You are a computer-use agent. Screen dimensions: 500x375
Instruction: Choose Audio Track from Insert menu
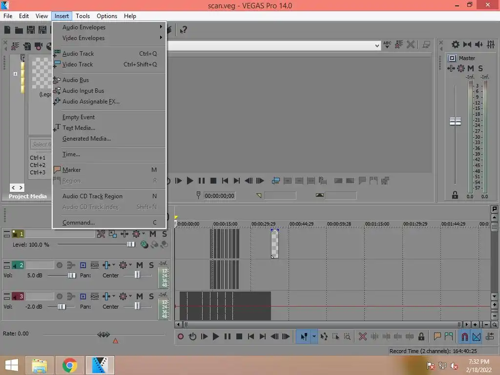tap(109, 54)
